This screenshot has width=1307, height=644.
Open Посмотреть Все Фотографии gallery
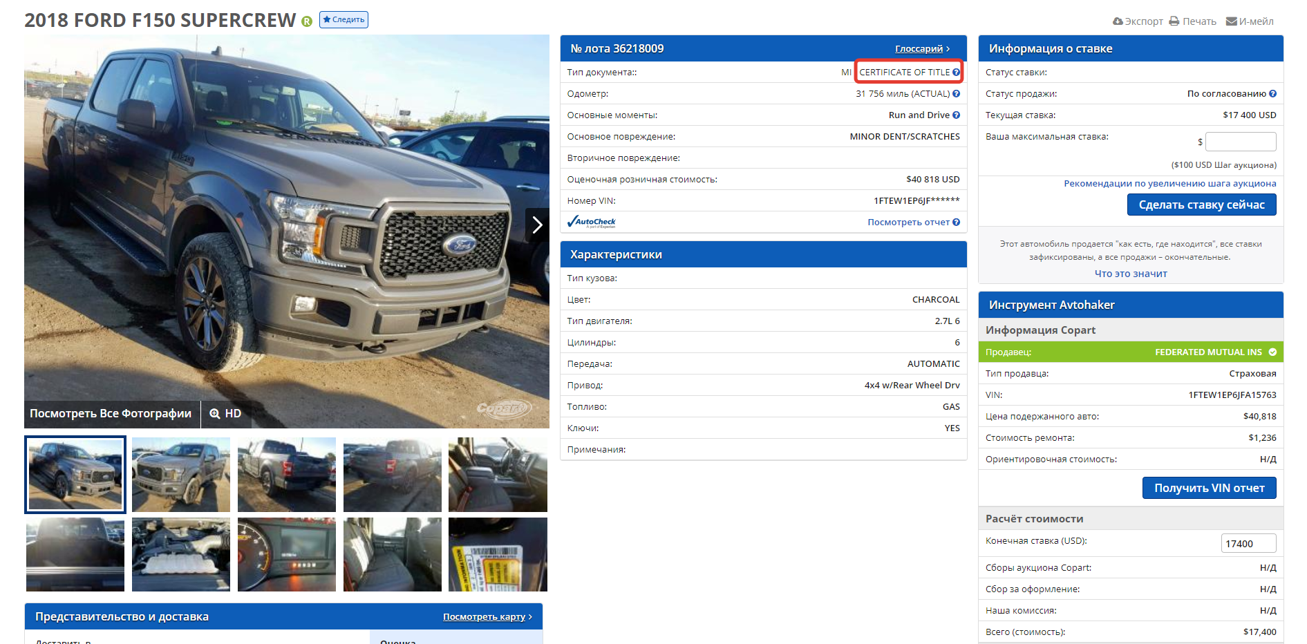click(x=111, y=413)
